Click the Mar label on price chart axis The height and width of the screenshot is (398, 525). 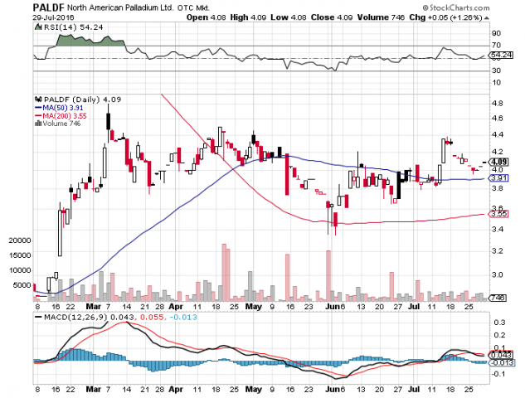(x=93, y=307)
